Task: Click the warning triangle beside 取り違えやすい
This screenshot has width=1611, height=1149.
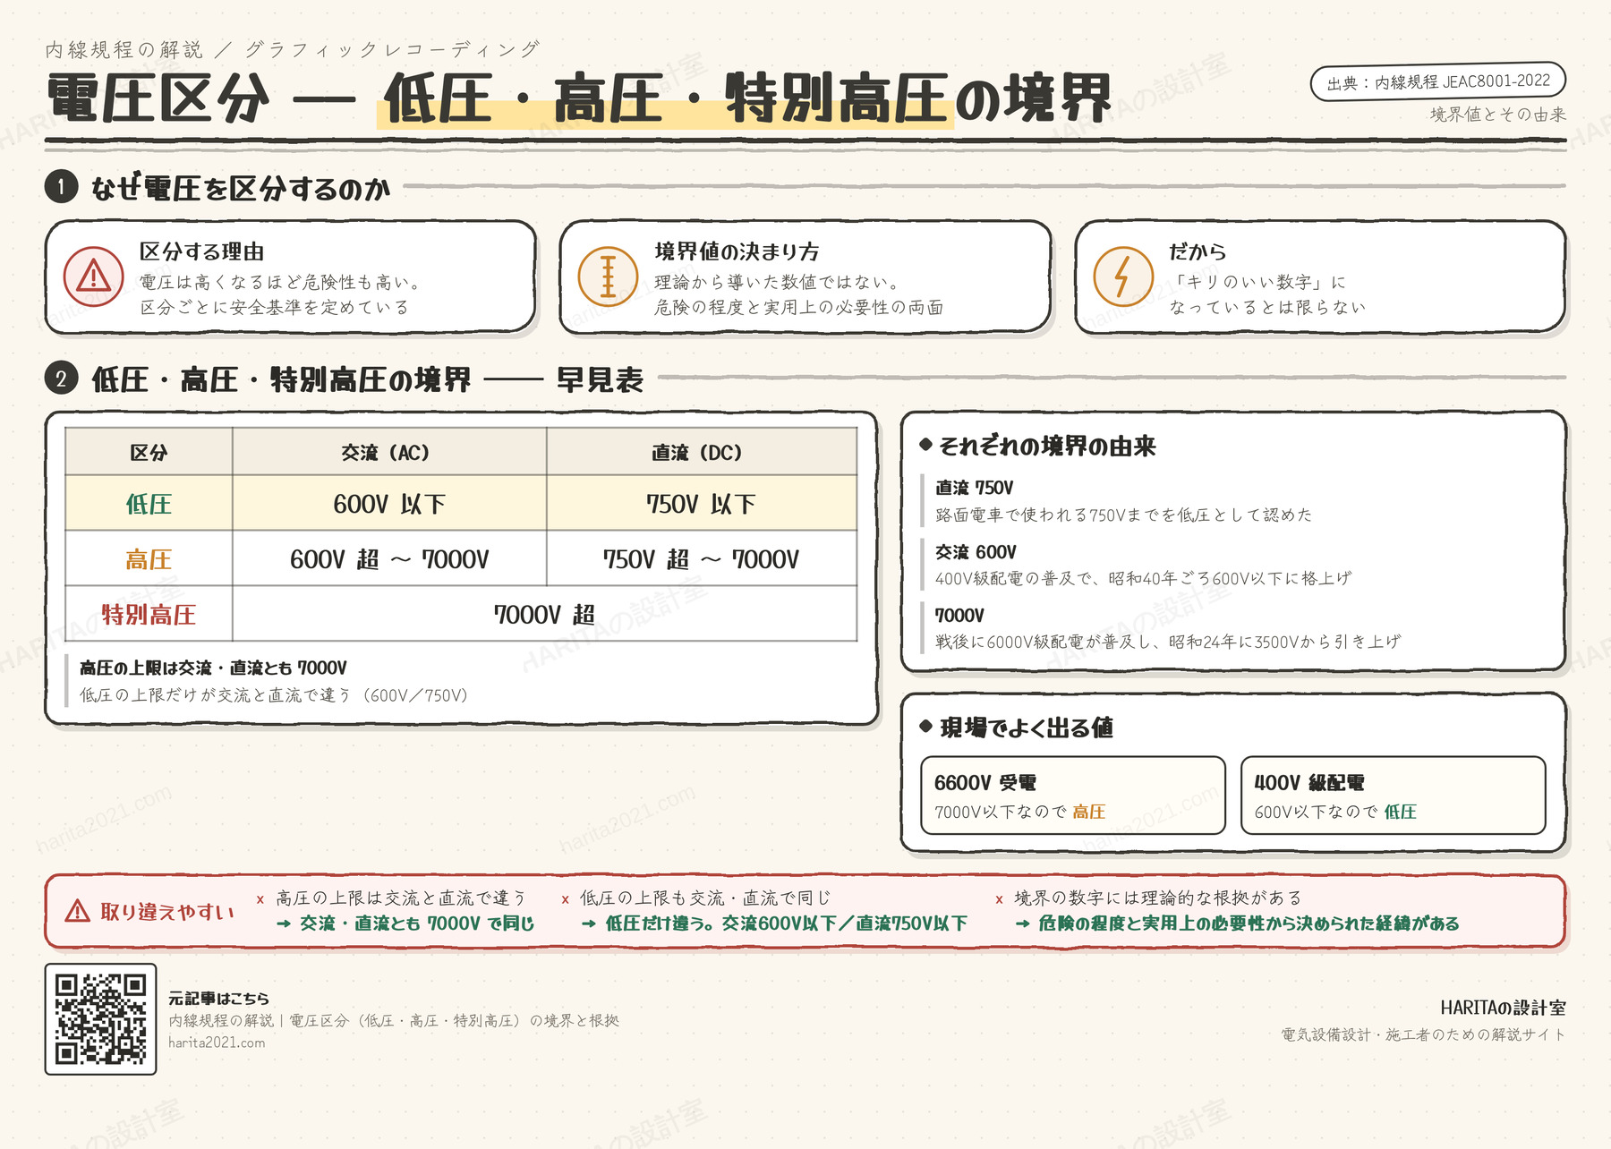Action: point(78,911)
